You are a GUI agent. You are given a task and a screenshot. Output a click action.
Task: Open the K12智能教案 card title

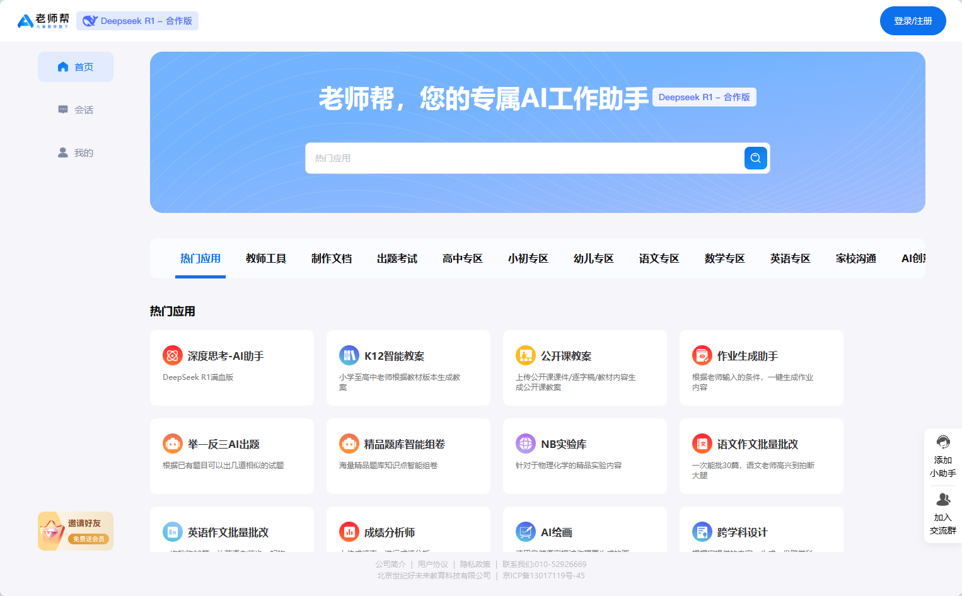(395, 356)
